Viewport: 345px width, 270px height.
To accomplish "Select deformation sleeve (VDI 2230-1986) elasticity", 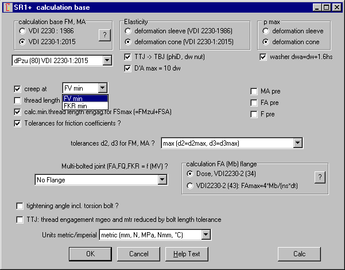I will [129, 31].
